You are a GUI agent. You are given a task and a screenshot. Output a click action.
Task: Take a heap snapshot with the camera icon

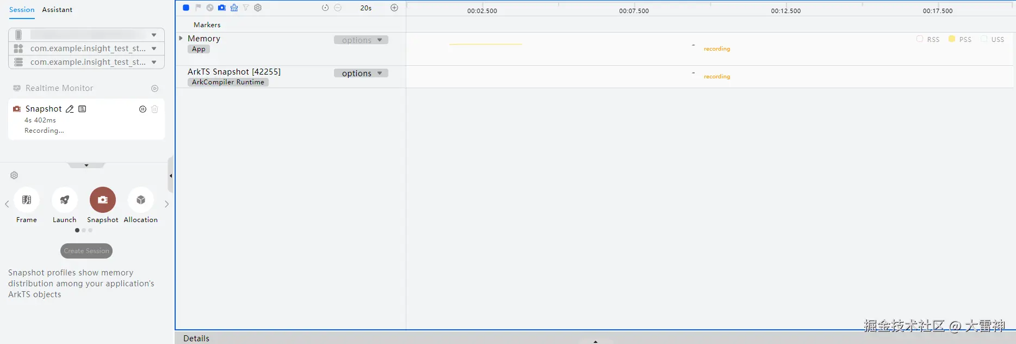pos(222,8)
